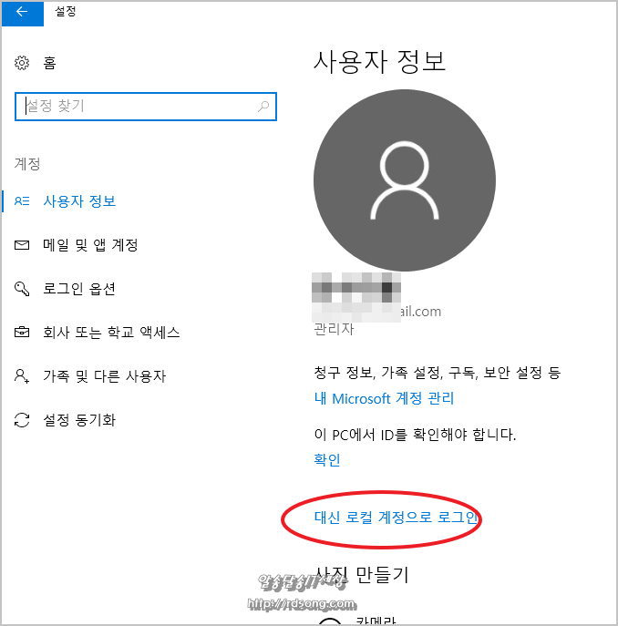
Task: Click the key icon for 로그인 옵션
Action: tap(22, 289)
